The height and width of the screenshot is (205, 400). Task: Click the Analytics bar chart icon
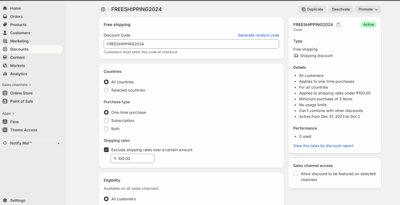click(x=5, y=74)
